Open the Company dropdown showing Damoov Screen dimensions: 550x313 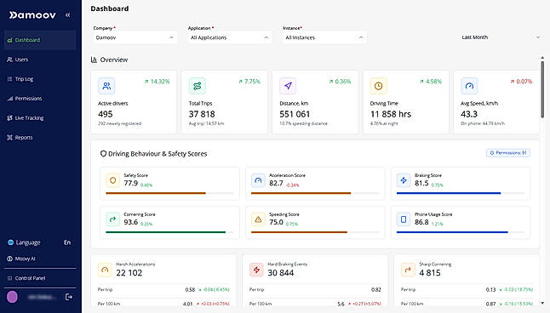(x=135, y=37)
